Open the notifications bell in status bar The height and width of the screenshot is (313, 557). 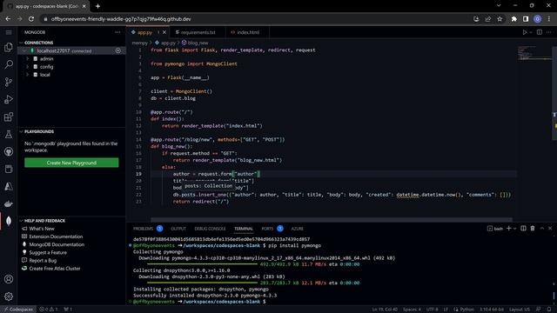549,310
